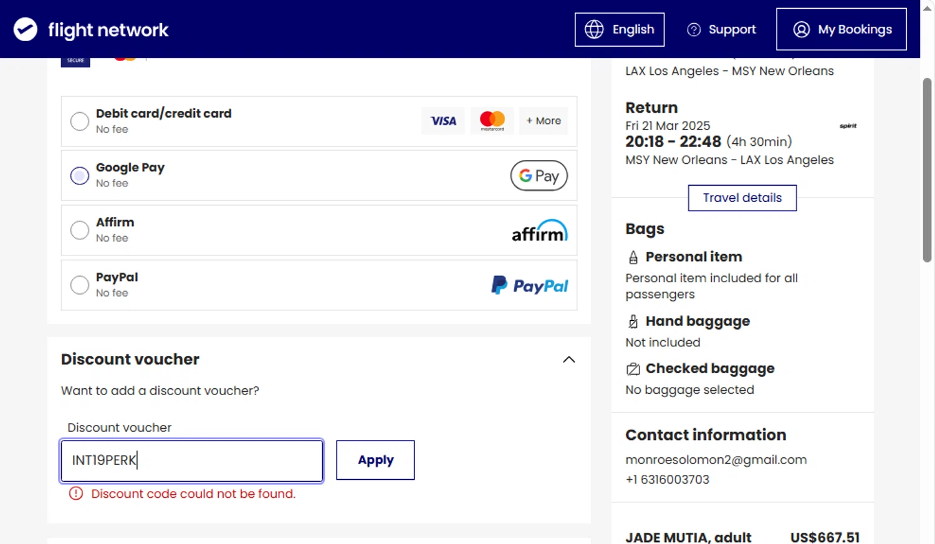Select the PayPal radio button
This screenshot has width=935, height=544.
tap(80, 285)
